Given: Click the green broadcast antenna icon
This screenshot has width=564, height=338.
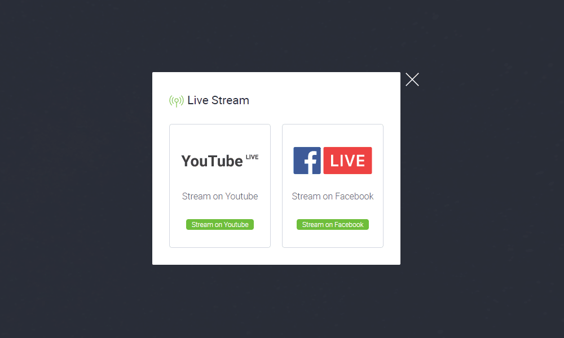Looking at the screenshot, I should tap(176, 101).
